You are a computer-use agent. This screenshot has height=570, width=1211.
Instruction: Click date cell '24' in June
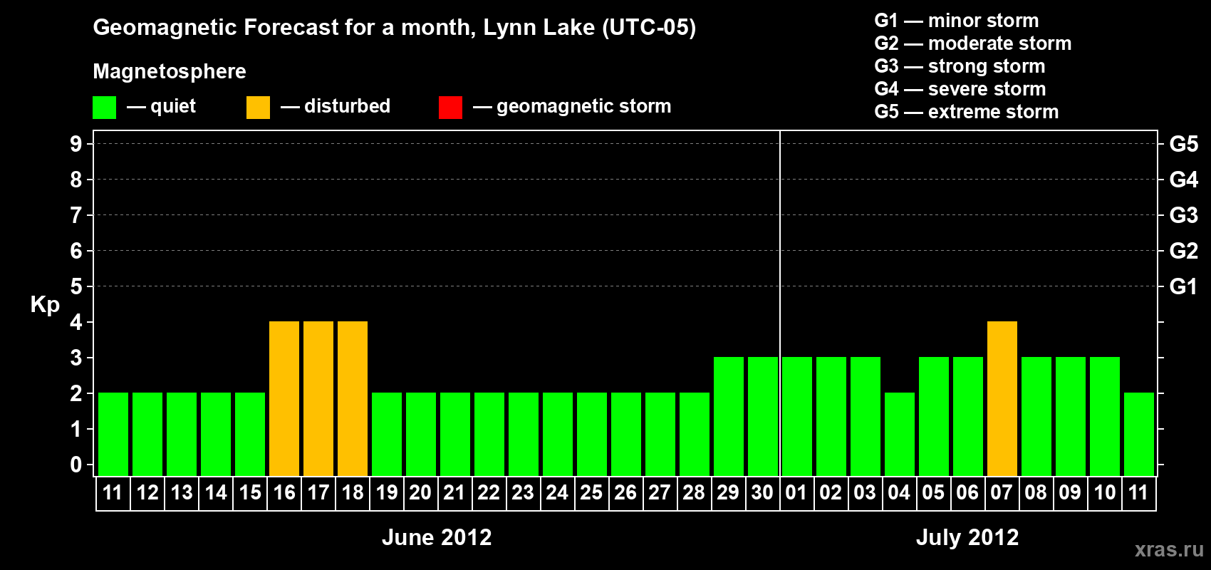tap(557, 493)
